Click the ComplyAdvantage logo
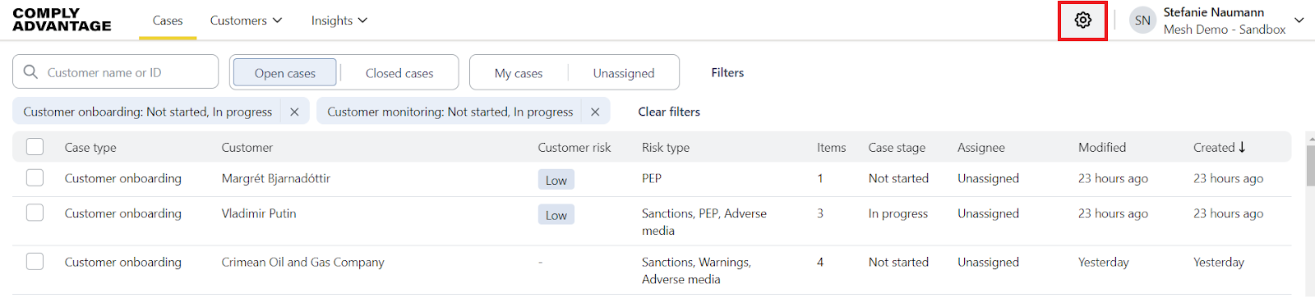Screen dimensions: 1315x298 [62, 20]
